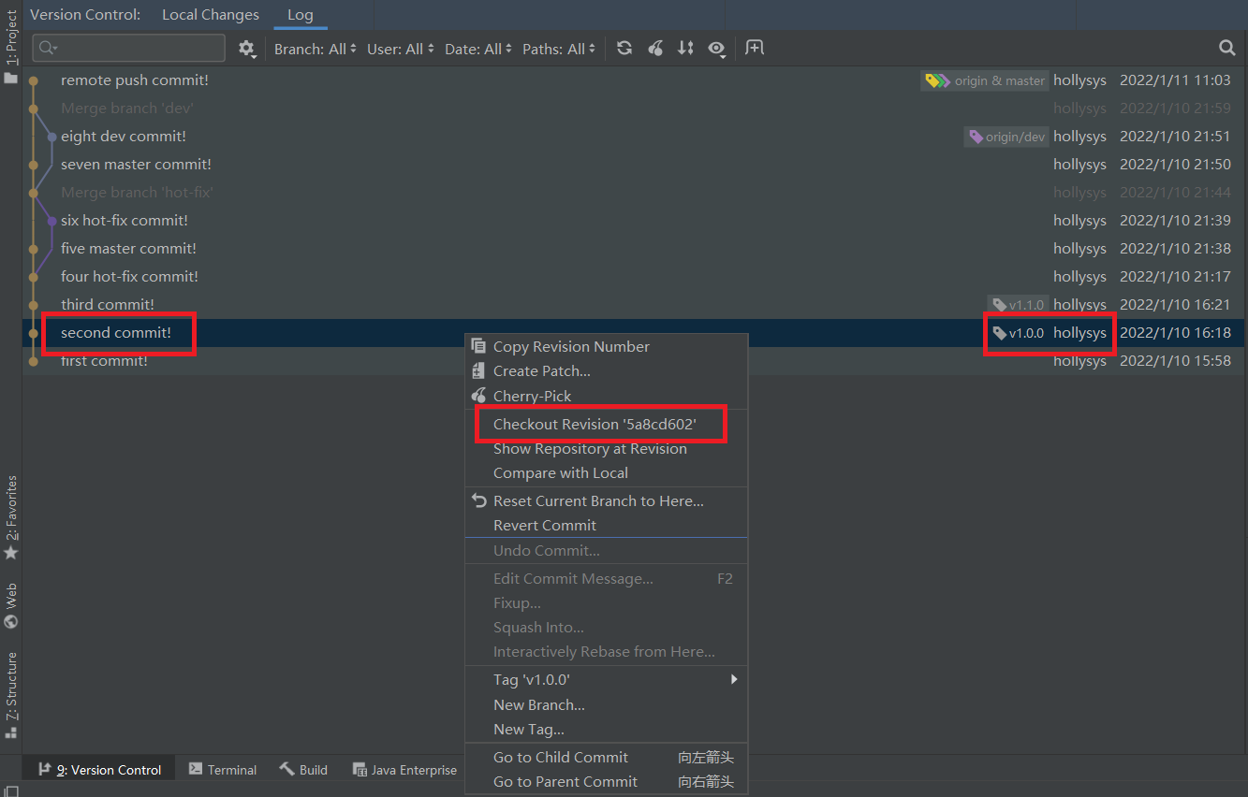Click the date 2022/1/11 11:03
This screenshot has width=1248, height=797.
tap(1175, 80)
